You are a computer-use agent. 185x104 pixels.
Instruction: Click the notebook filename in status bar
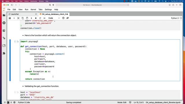click(163, 103)
